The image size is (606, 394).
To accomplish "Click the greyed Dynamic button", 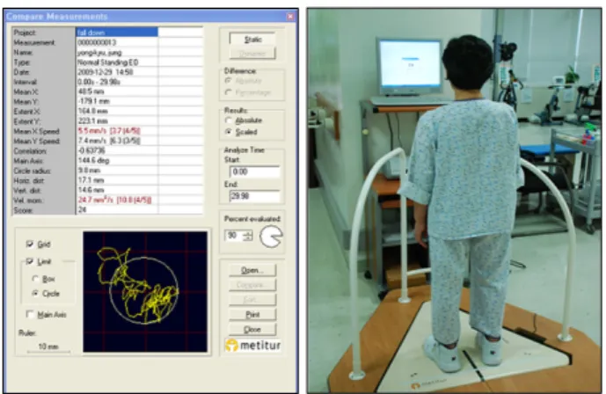I will 252,54.
